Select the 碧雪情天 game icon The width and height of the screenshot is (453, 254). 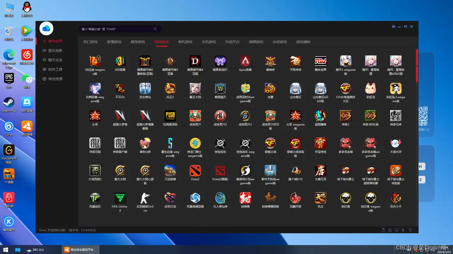coord(220,88)
